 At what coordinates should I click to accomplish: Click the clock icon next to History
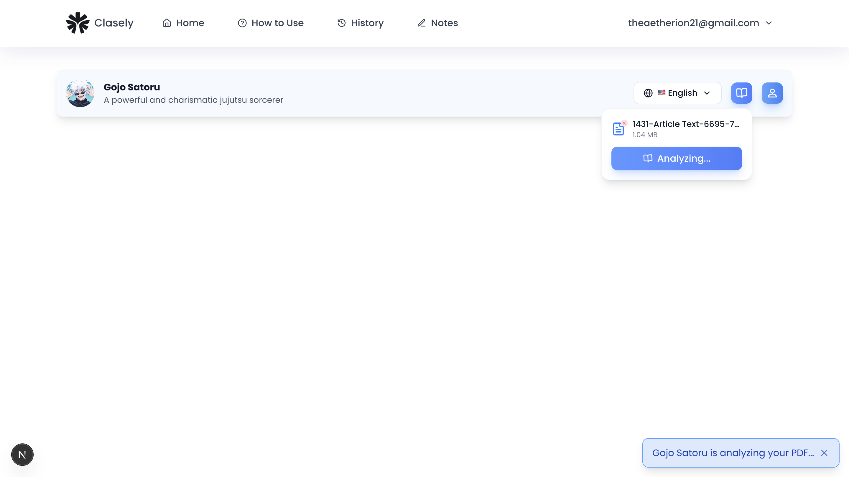(x=341, y=23)
